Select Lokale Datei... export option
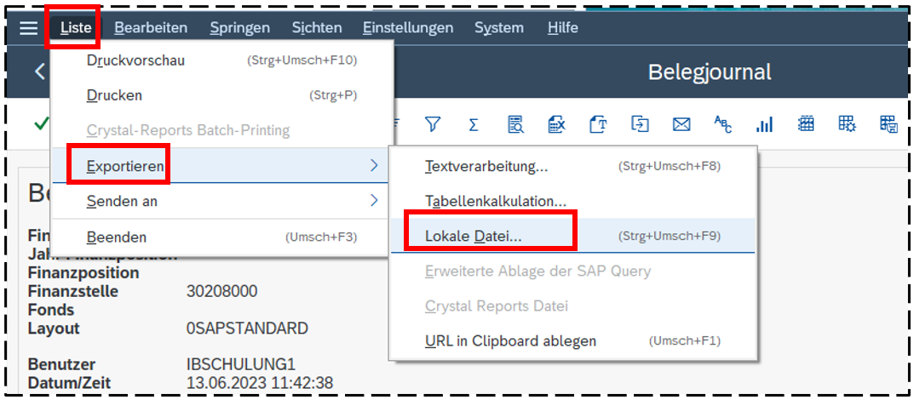The height and width of the screenshot is (400, 914). (x=474, y=236)
